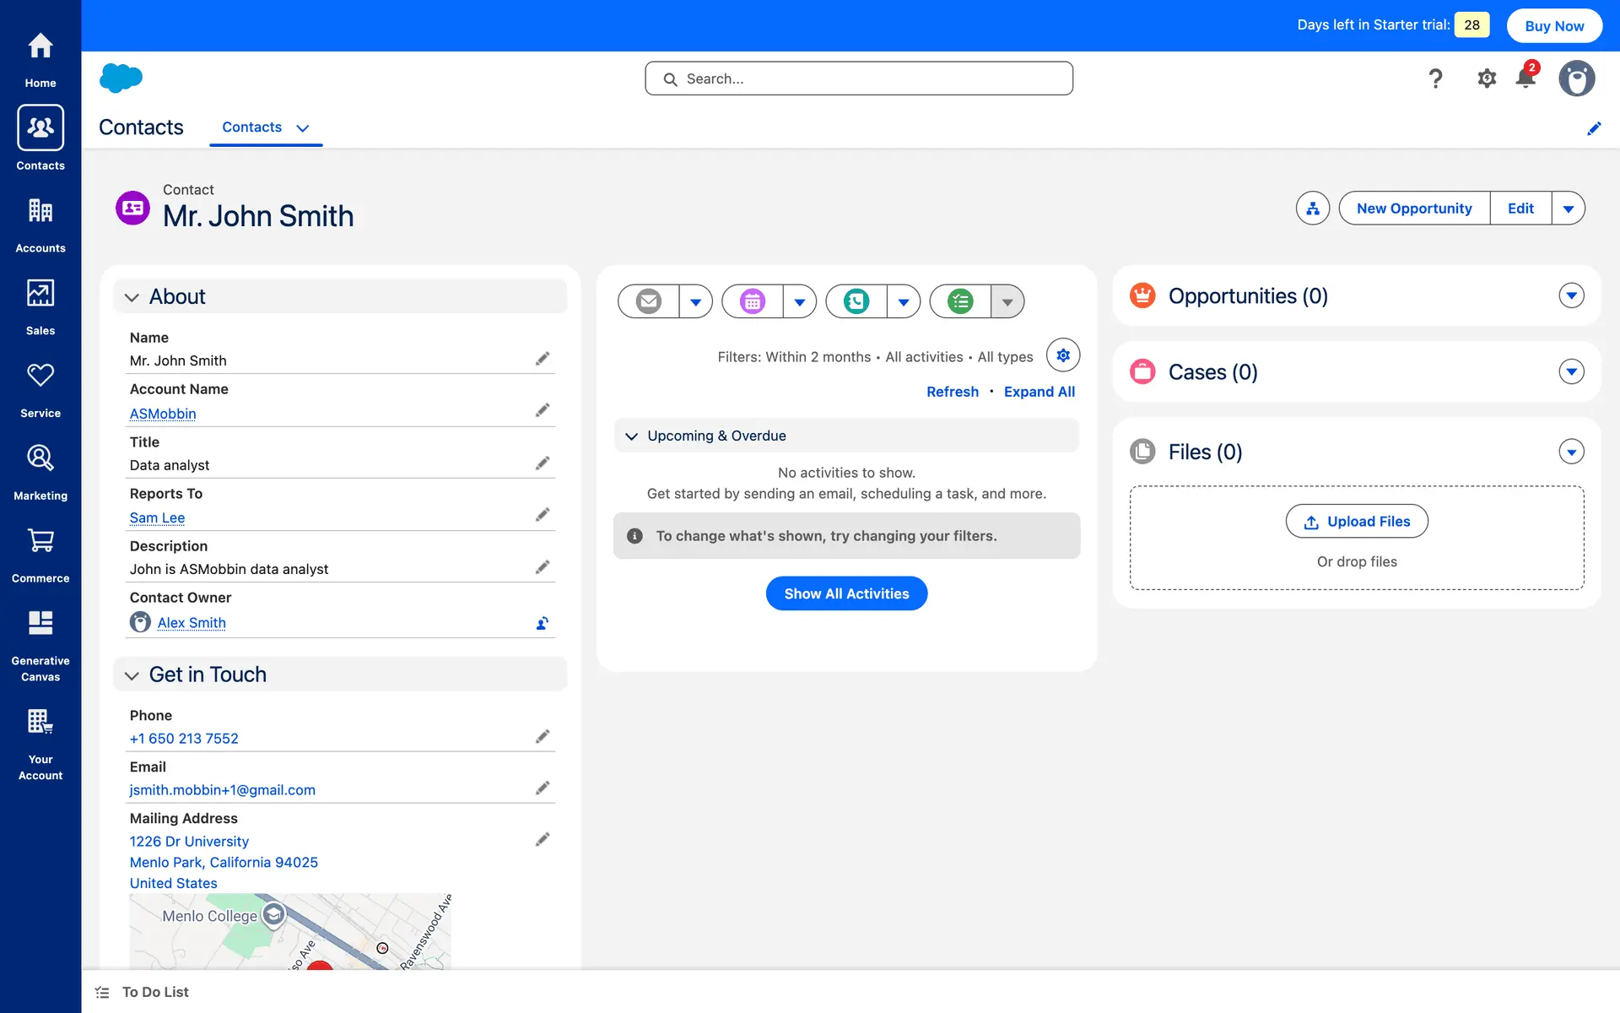Edit the Title field pencil
Image resolution: width=1620 pixels, height=1013 pixels.
pyautogui.click(x=543, y=463)
